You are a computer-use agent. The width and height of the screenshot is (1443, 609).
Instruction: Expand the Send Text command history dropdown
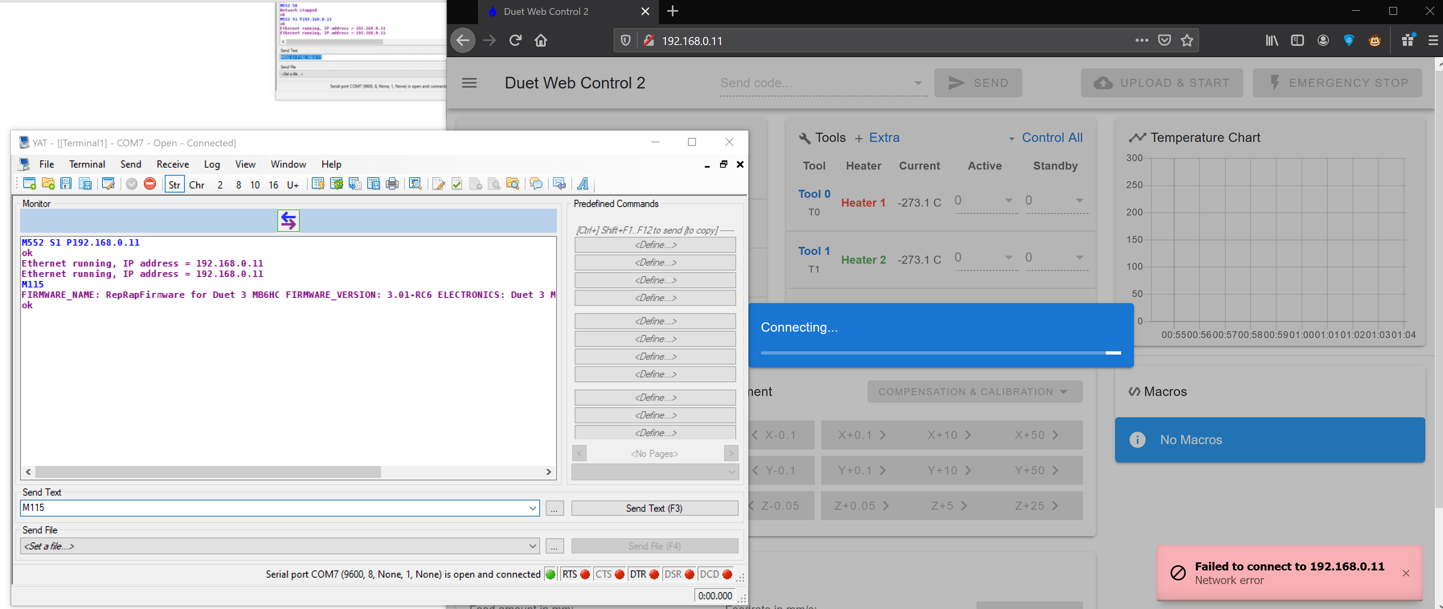click(x=532, y=508)
